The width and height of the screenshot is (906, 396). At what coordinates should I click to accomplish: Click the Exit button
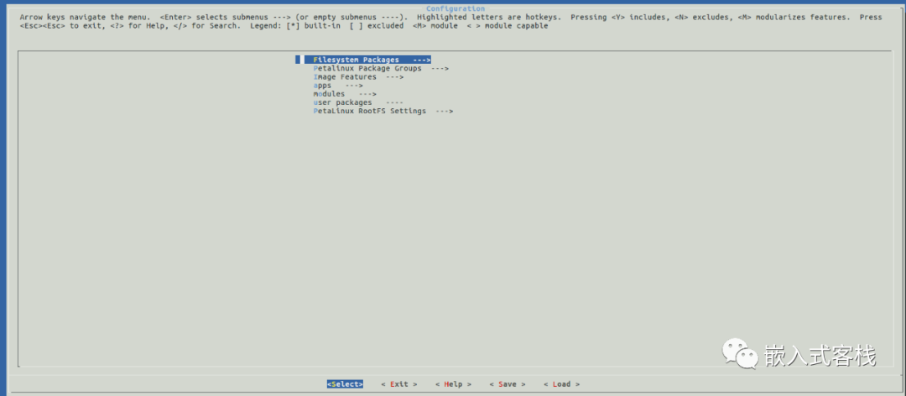(x=398, y=384)
